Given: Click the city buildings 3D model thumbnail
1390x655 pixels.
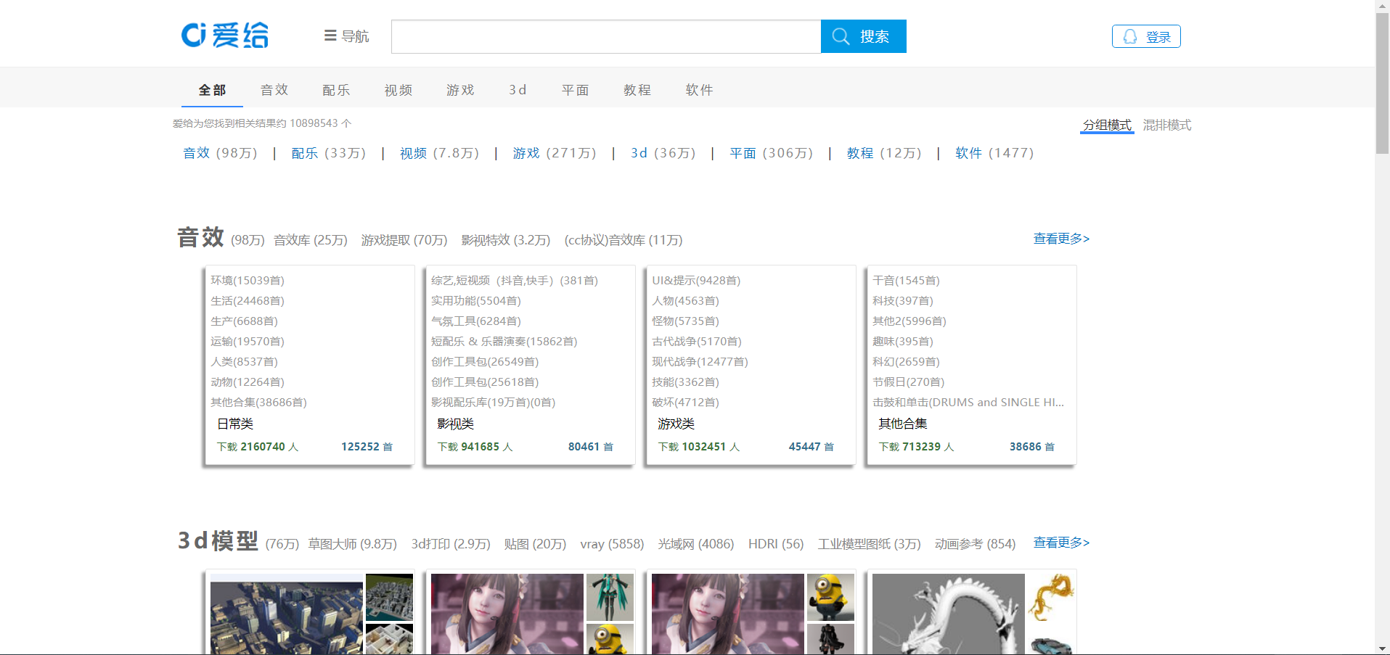Looking at the screenshot, I should point(286,613).
